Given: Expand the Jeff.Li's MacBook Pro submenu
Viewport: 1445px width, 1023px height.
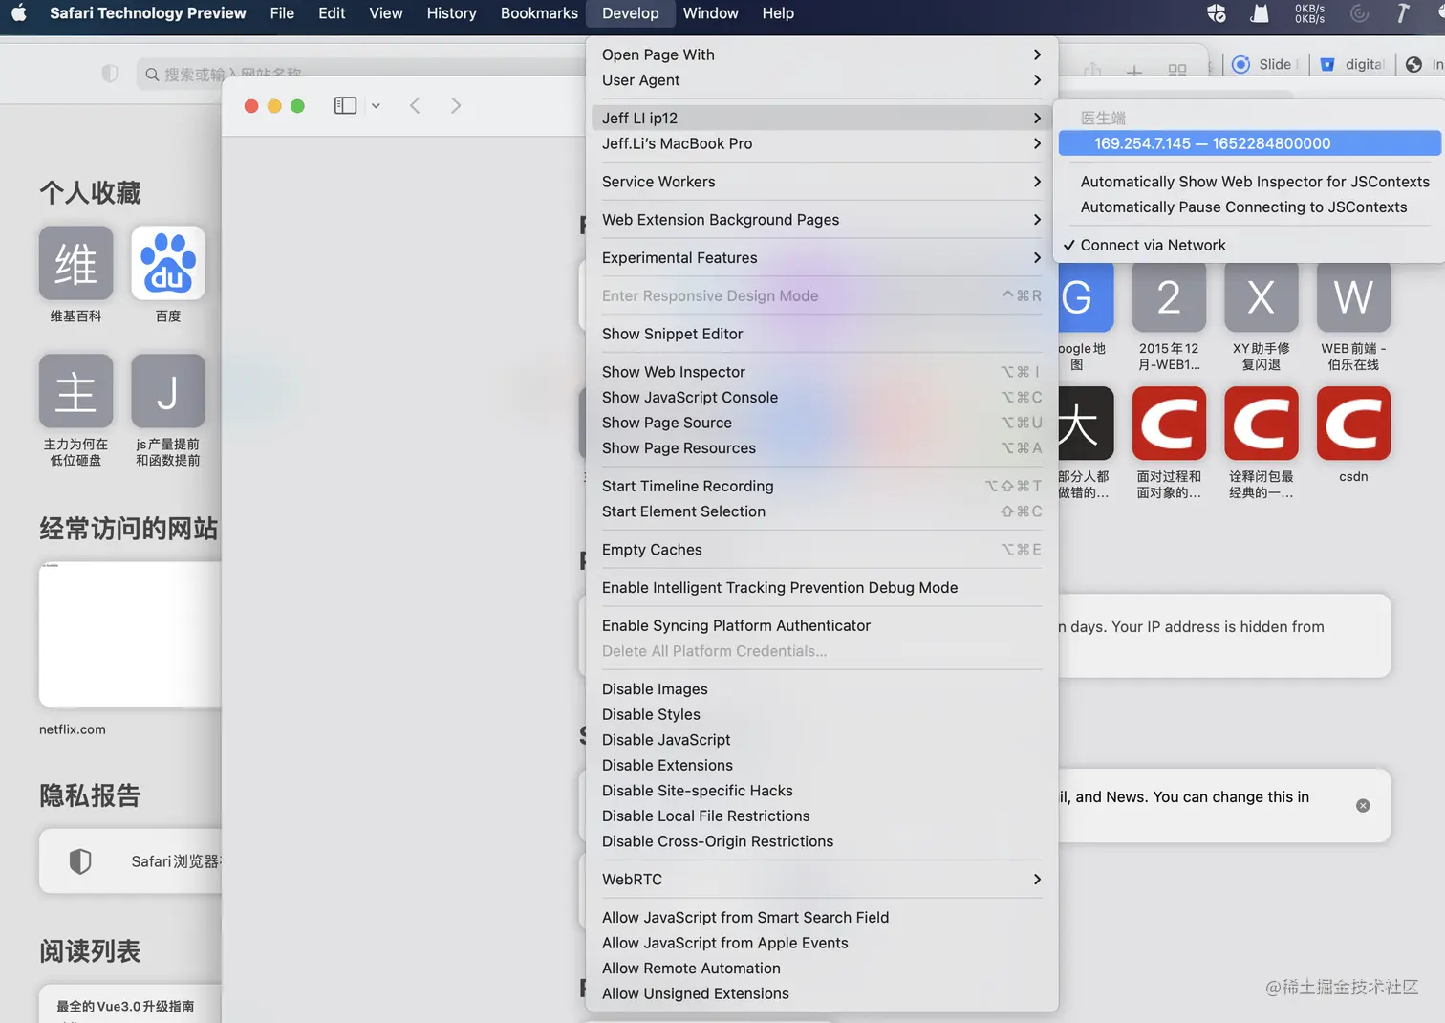Looking at the screenshot, I should [x=822, y=143].
